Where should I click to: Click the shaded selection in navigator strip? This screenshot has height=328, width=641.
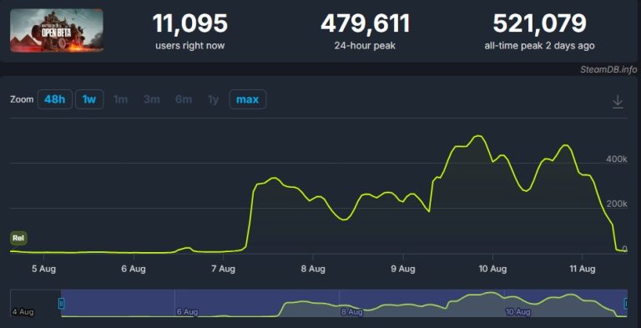tap(343, 303)
